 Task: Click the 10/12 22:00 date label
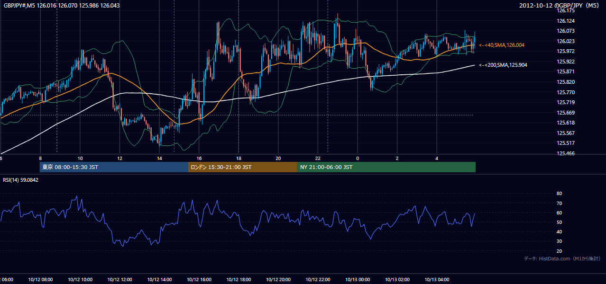(318, 279)
